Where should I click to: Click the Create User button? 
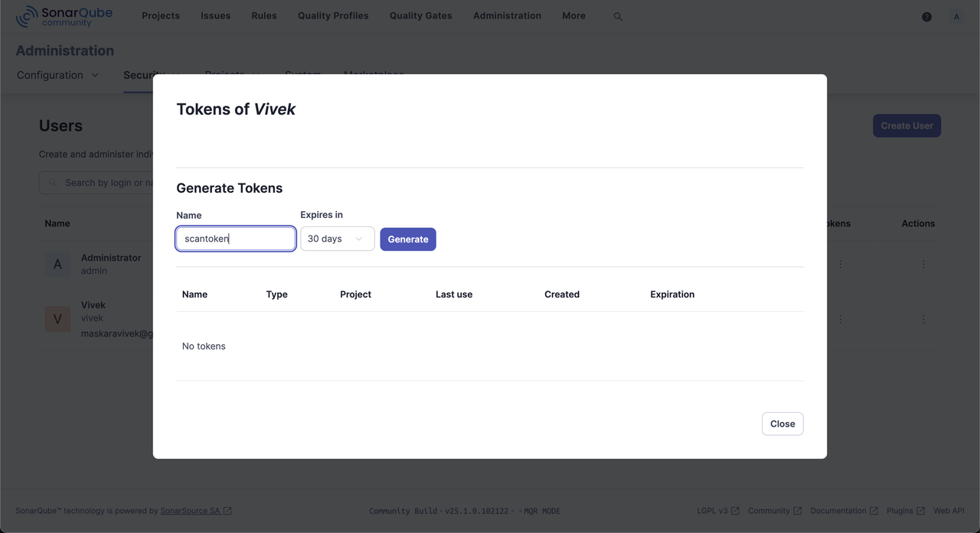click(906, 125)
